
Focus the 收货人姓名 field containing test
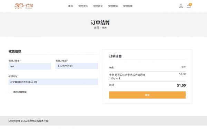tap(30, 66)
